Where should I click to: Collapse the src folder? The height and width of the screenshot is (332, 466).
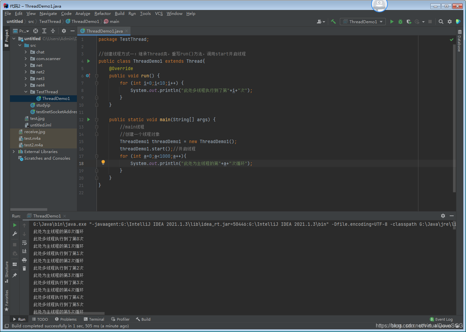(20, 45)
